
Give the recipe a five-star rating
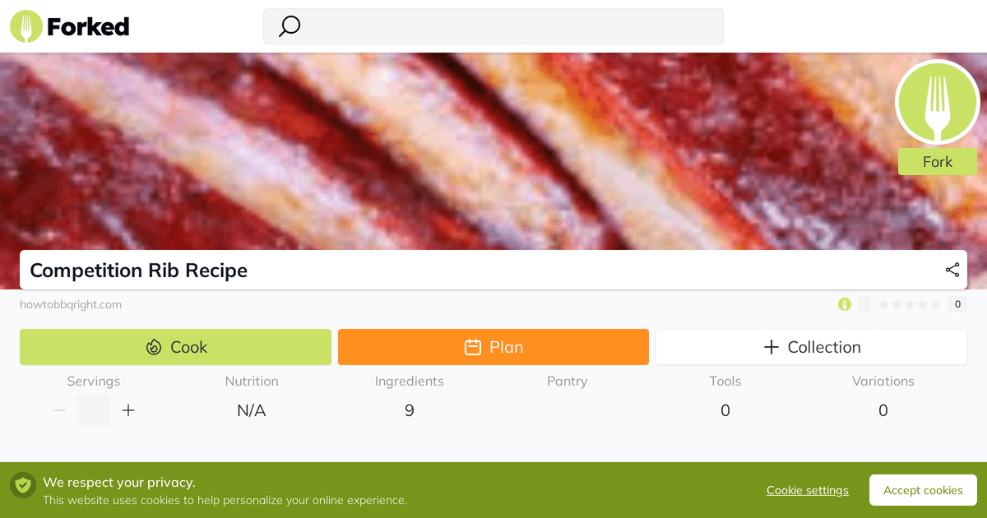tap(936, 304)
